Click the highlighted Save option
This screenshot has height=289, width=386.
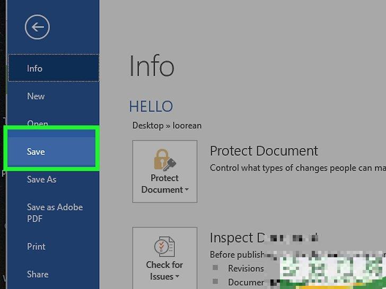(x=36, y=152)
